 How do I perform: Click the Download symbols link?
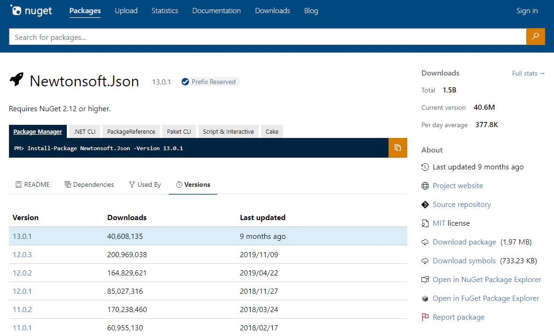coord(464,261)
